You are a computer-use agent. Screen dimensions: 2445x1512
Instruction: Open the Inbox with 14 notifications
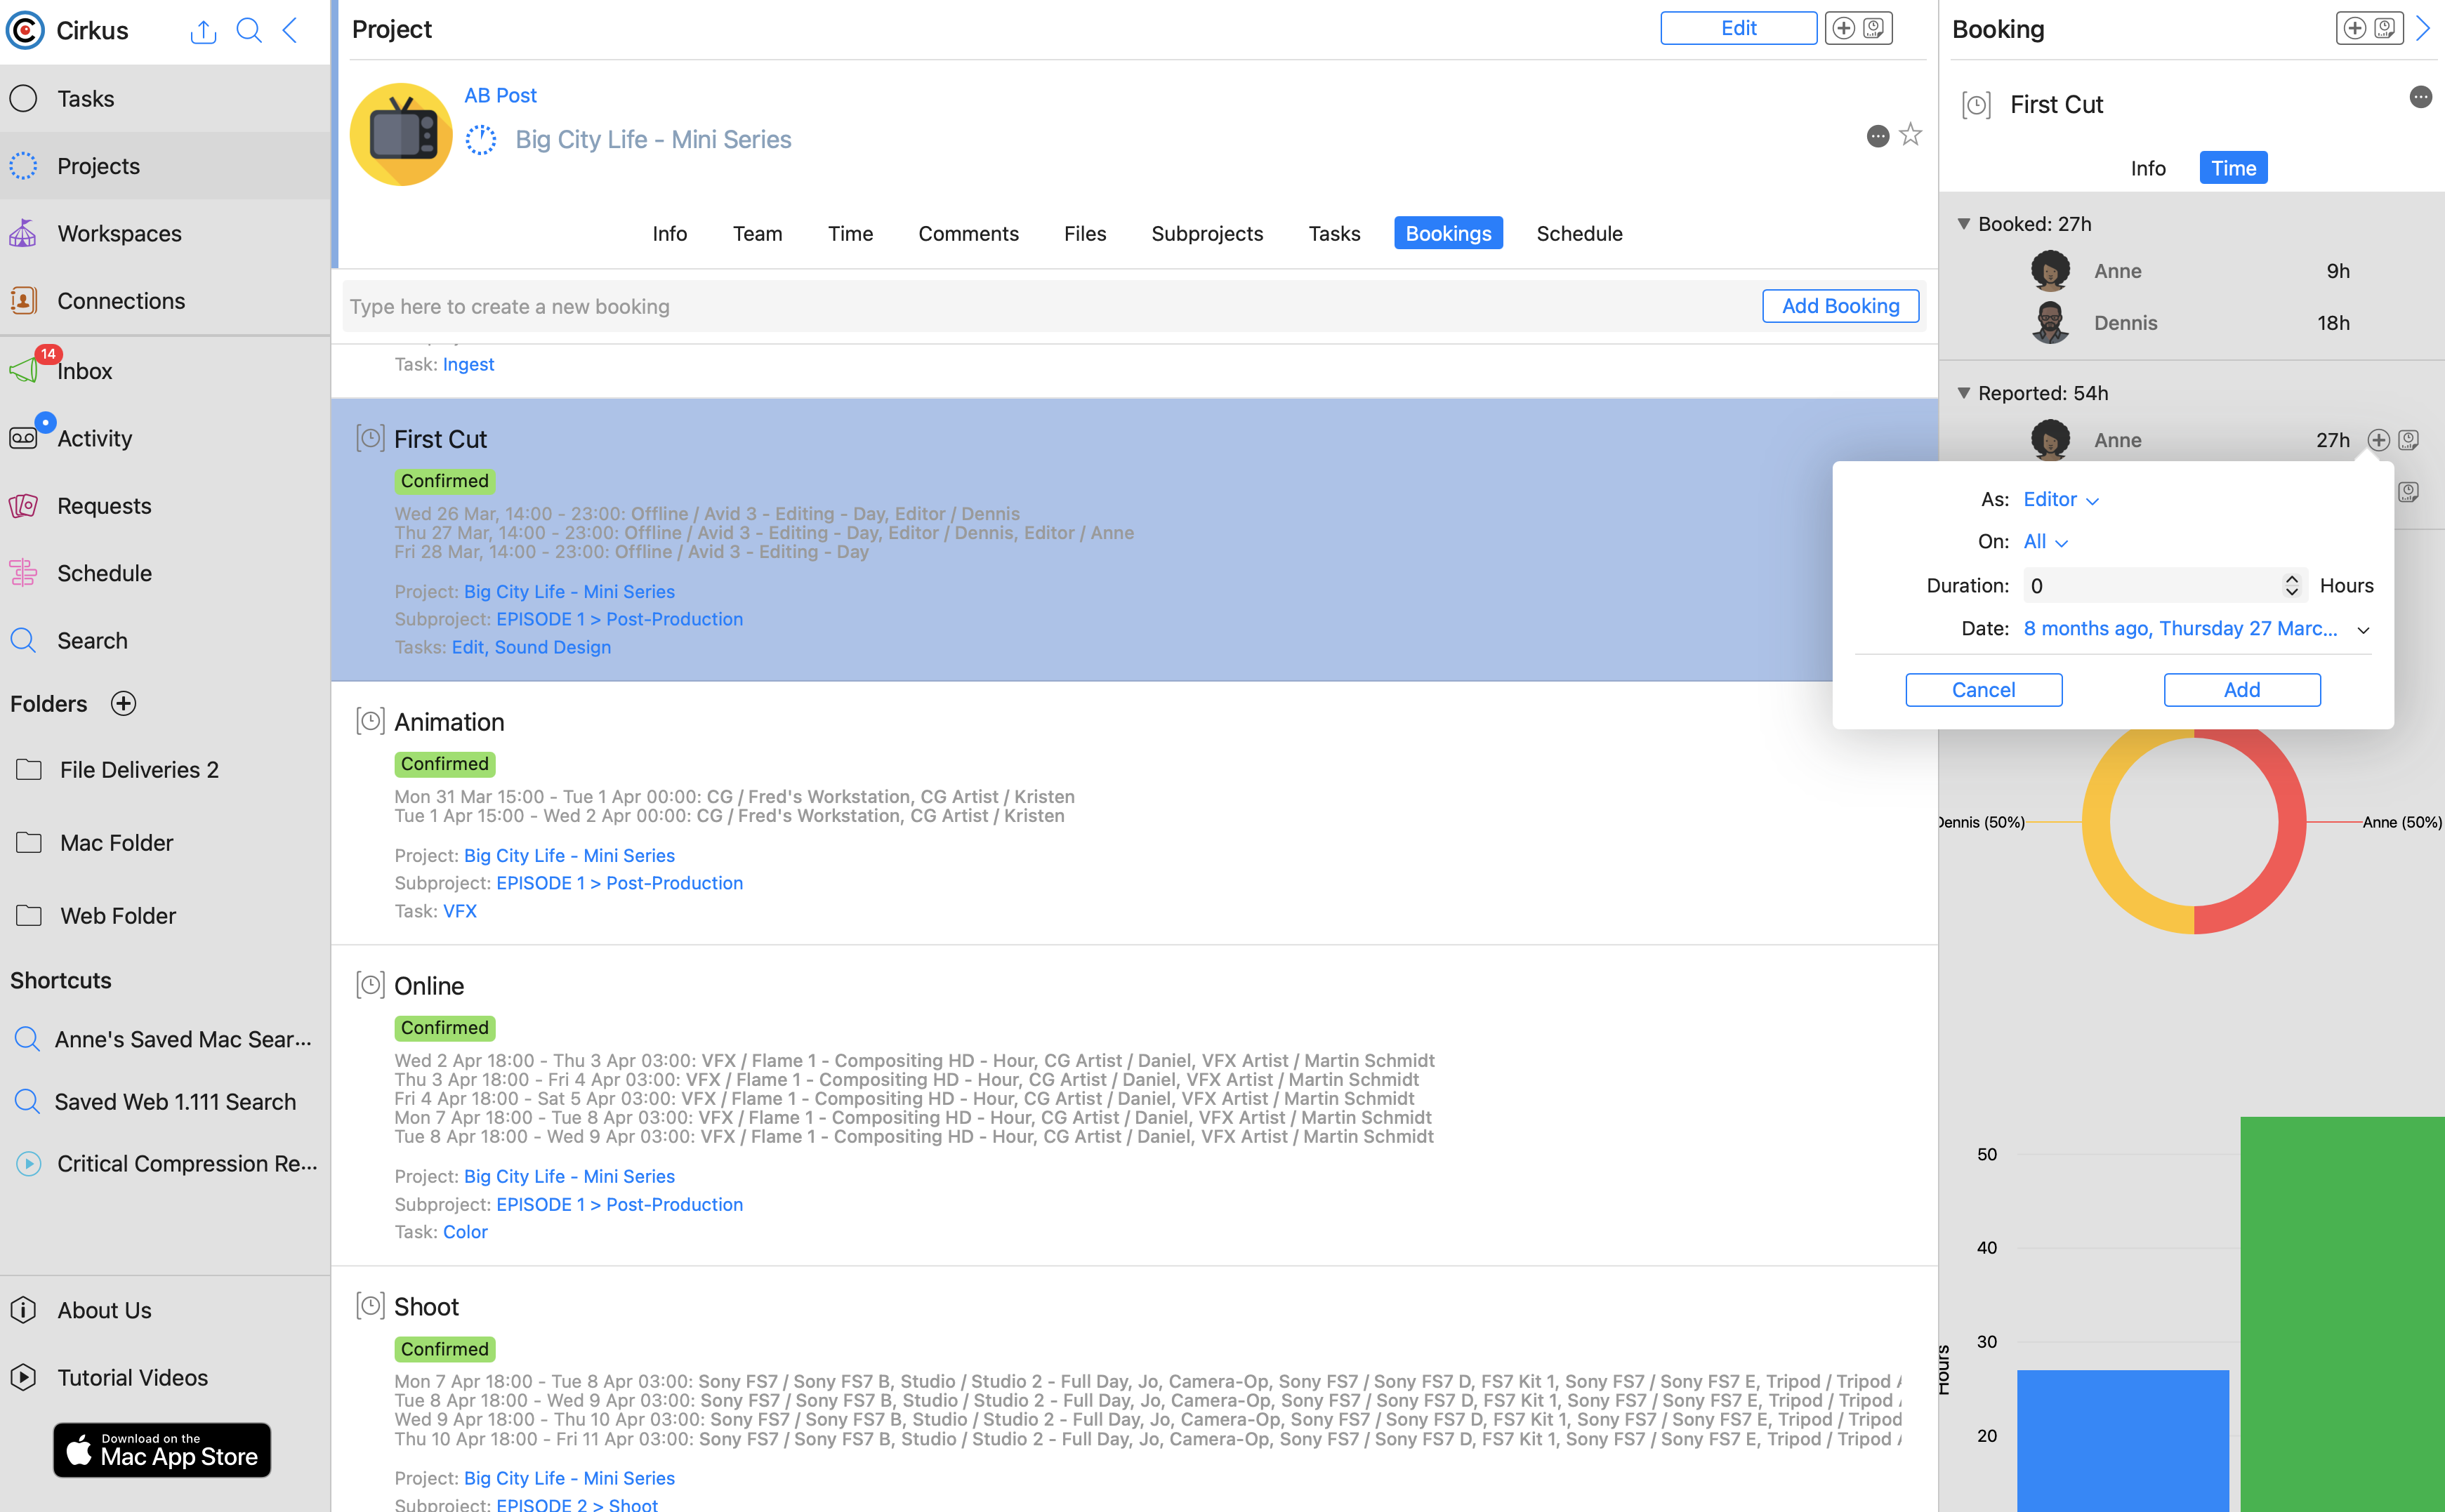[84, 371]
